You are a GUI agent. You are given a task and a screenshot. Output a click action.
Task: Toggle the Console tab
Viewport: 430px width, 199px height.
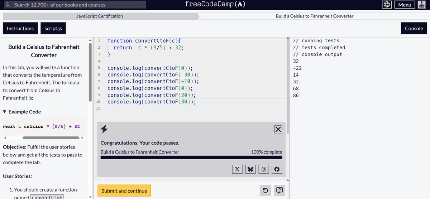pyautogui.click(x=414, y=29)
